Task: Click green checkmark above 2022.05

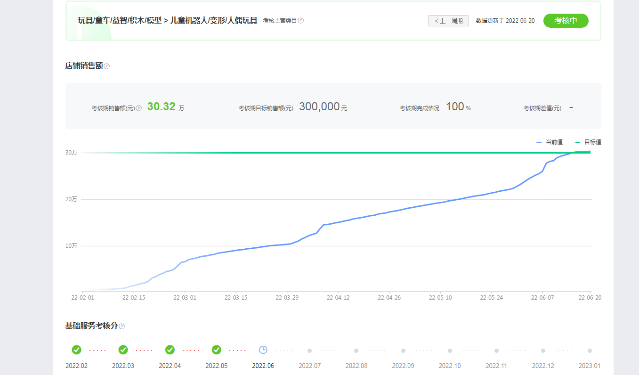Action: pyautogui.click(x=217, y=350)
